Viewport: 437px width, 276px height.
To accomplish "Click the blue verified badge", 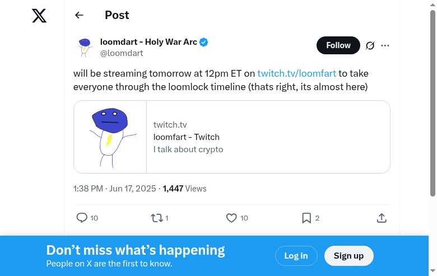I will click(x=204, y=42).
